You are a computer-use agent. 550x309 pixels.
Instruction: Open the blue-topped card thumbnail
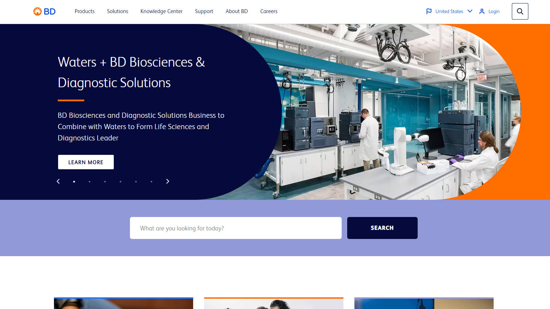pos(123,303)
